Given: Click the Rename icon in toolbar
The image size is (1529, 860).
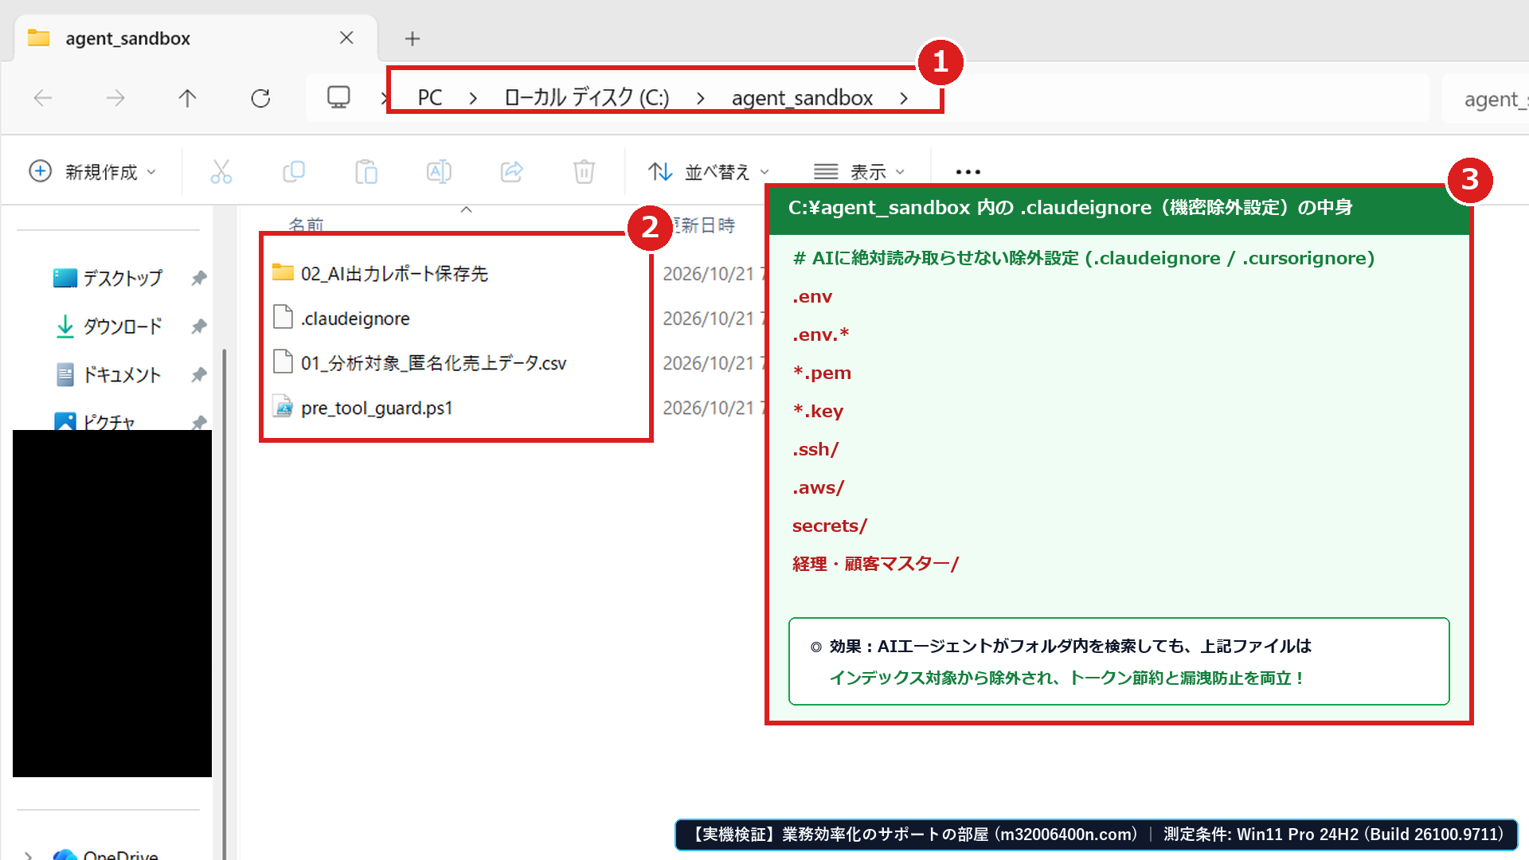Looking at the screenshot, I should [x=439, y=171].
